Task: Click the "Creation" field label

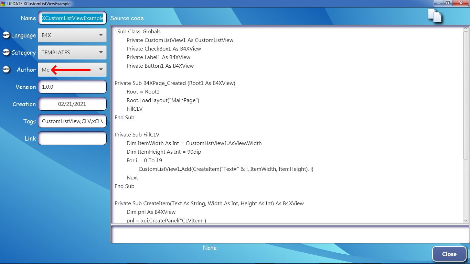Action: point(24,104)
